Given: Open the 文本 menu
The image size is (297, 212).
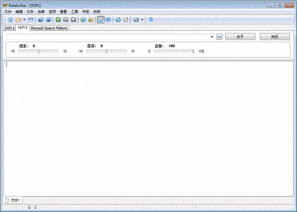Looking at the screenshot, I should point(30,12).
